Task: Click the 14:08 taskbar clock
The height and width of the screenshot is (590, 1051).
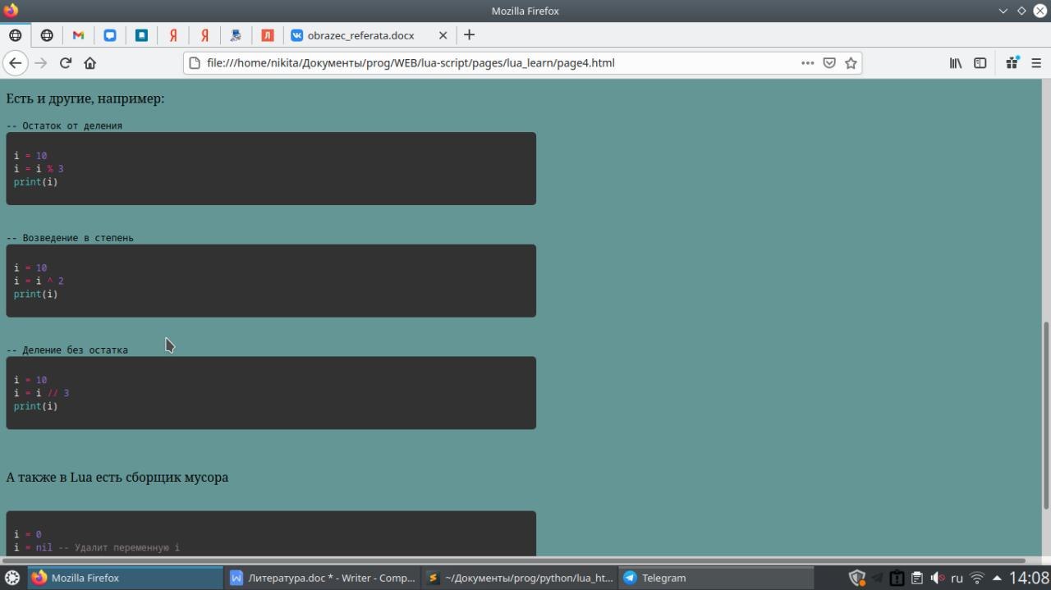Action: 1029,578
